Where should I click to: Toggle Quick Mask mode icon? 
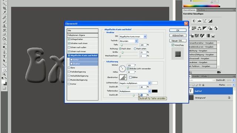point(4,88)
